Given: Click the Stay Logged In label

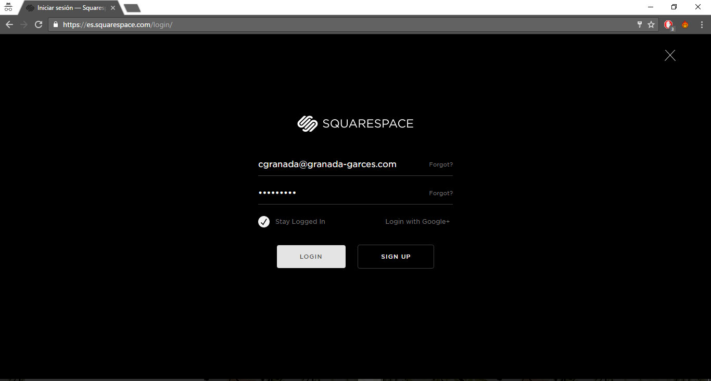Looking at the screenshot, I should 300,222.
